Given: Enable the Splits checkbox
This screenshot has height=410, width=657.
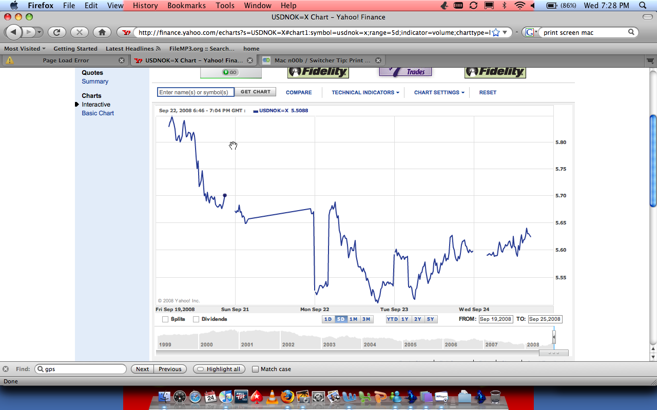Looking at the screenshot, I should click(165, 319).
